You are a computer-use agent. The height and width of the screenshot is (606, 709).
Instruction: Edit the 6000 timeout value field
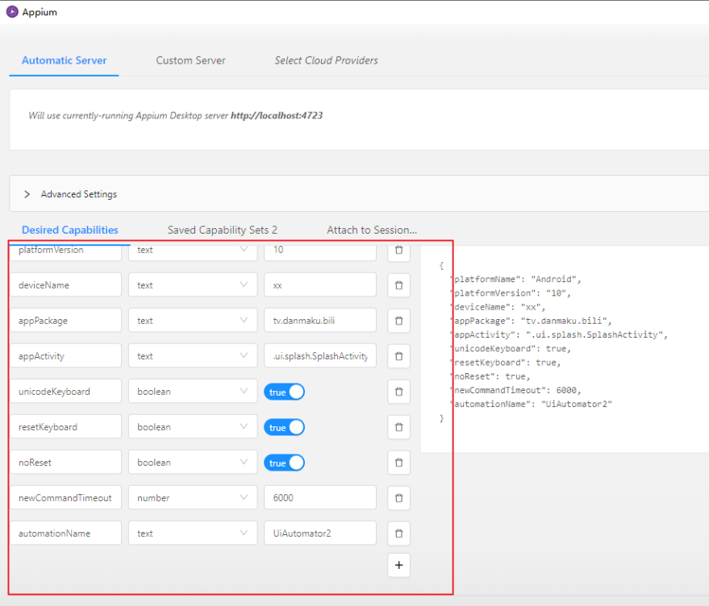(x=320, y=498)
